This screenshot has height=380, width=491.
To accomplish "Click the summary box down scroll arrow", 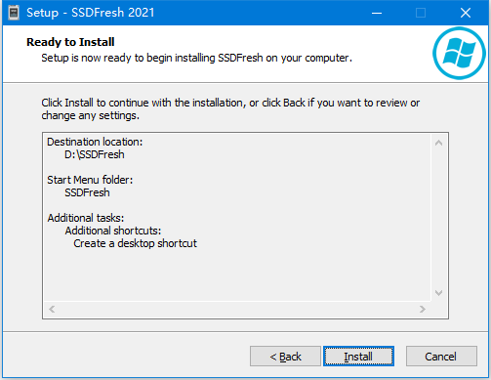I will 438,293.
